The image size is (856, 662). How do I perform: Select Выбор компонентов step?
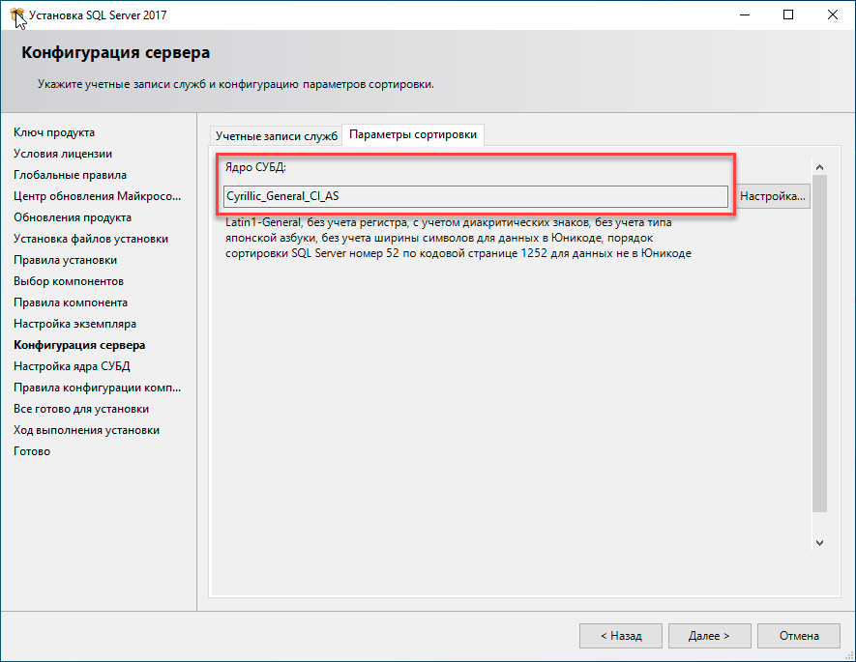(x=69, y=281)
